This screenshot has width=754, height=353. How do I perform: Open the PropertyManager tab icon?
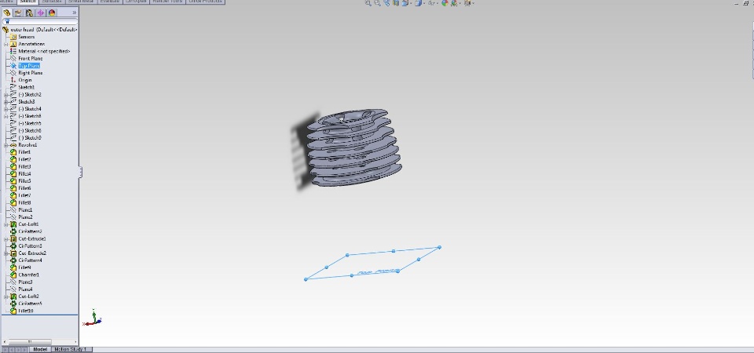tap(18, 13)
